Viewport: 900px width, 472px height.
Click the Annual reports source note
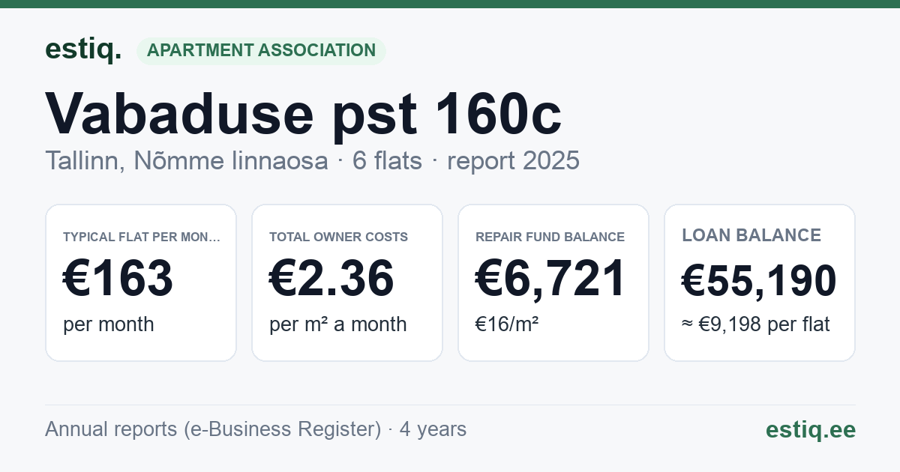[x=256, y=429]
